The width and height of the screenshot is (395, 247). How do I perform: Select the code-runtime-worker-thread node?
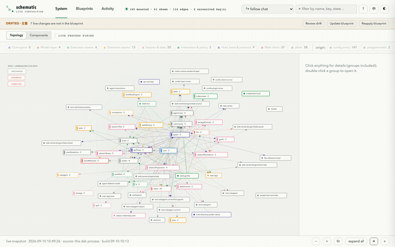pos(189,71)
